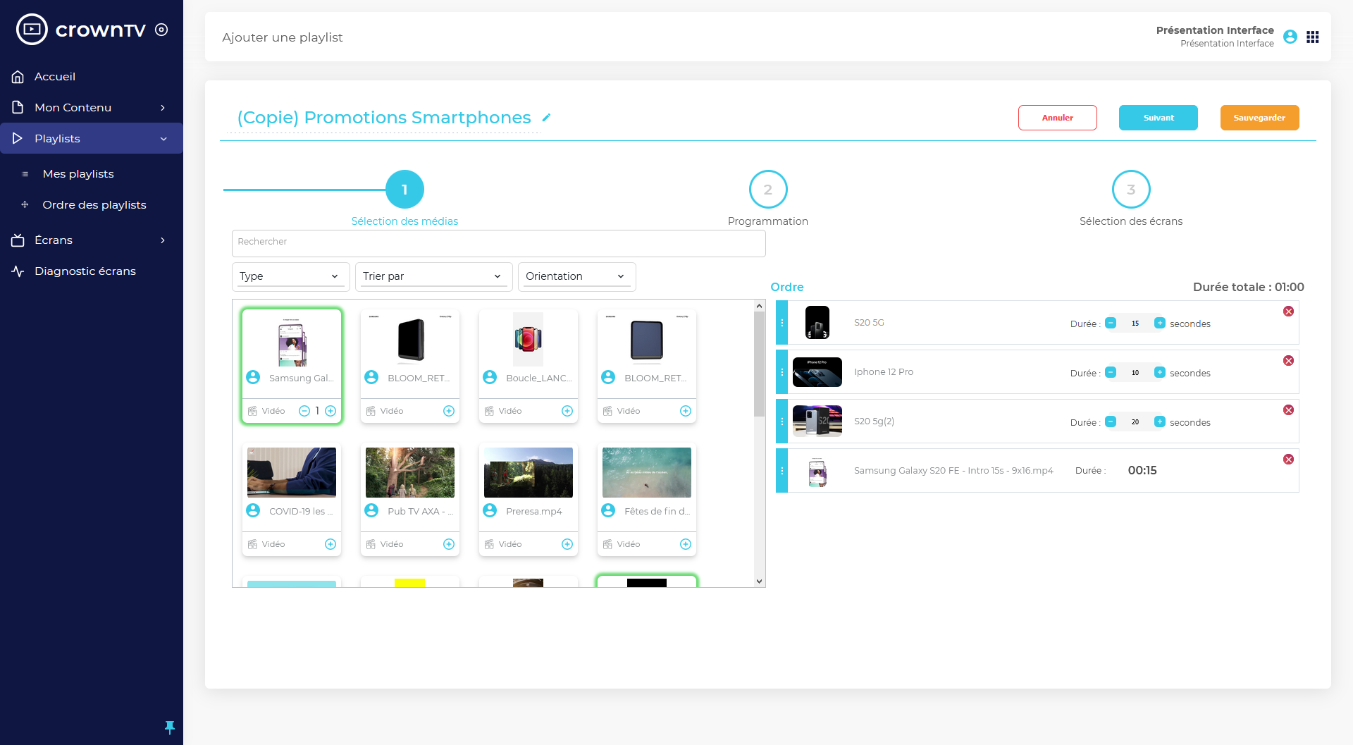Add another Samsung Gal... video copy
Image resolution: width=1353 pixels, height=745 pixels.
coord(330,411)
